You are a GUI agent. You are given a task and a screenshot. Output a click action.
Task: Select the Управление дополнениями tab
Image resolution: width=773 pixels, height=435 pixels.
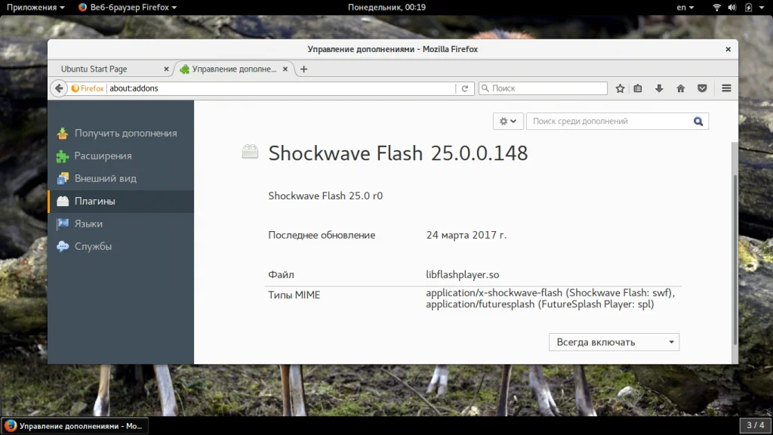(x=234, y=69)
